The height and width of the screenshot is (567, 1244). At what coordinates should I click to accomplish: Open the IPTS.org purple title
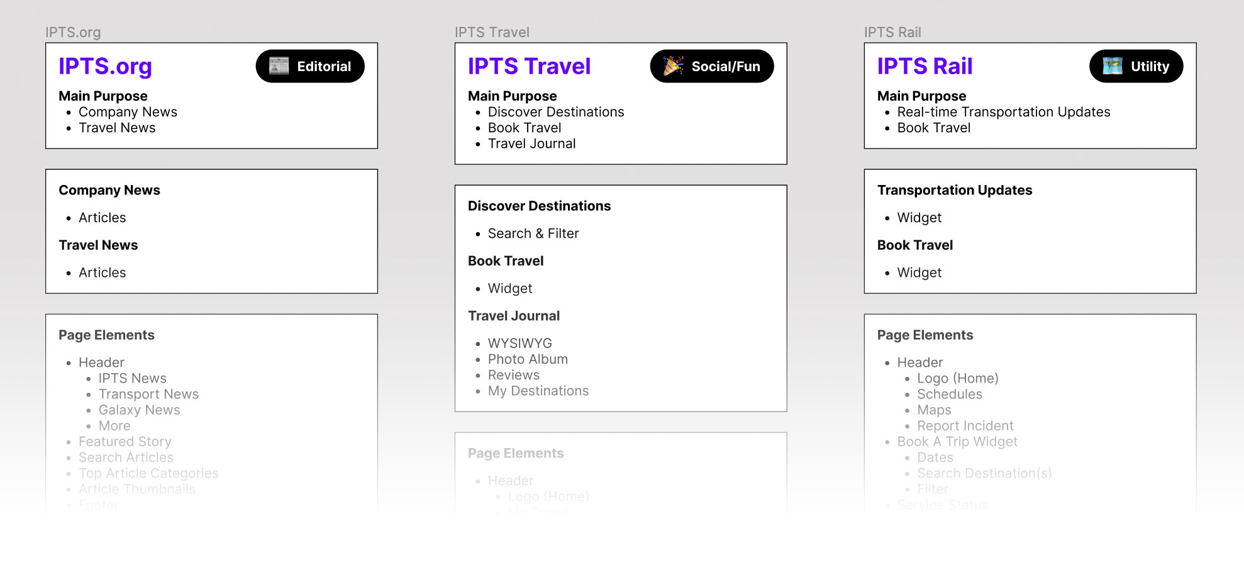tap(105, 66)
